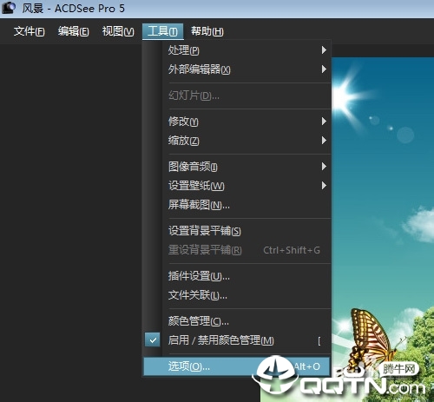Screen dimensions: 434x402
Task: Click the ACDSee camera app icon
Action: [x=9, y=8]
